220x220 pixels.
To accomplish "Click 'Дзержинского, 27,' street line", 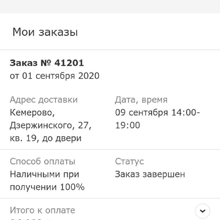I will [51, 125].
